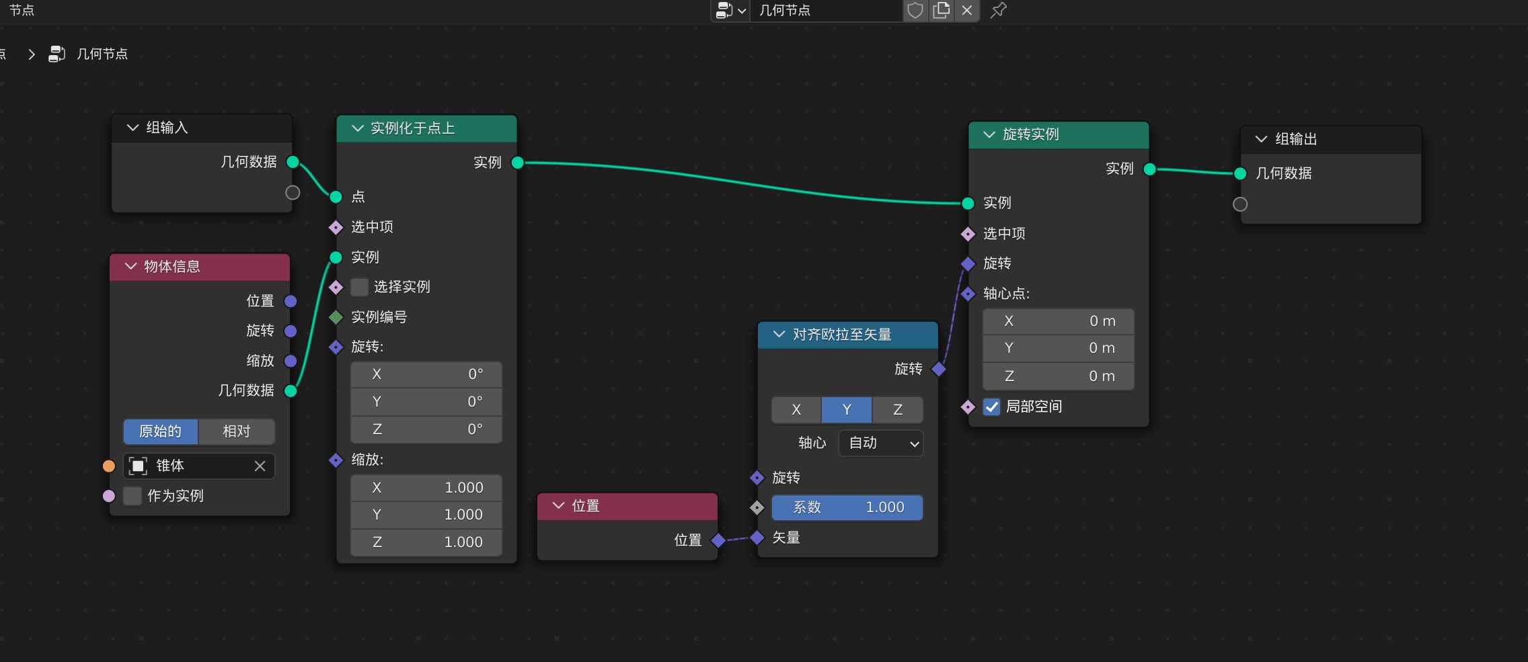Select the Y axis in 对齐欧拉至矢量

click(847, 410)
